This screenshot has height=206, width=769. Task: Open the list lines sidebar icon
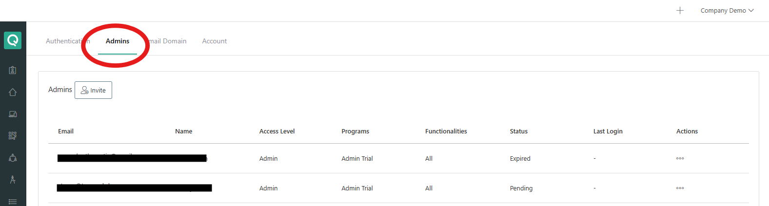13,202
